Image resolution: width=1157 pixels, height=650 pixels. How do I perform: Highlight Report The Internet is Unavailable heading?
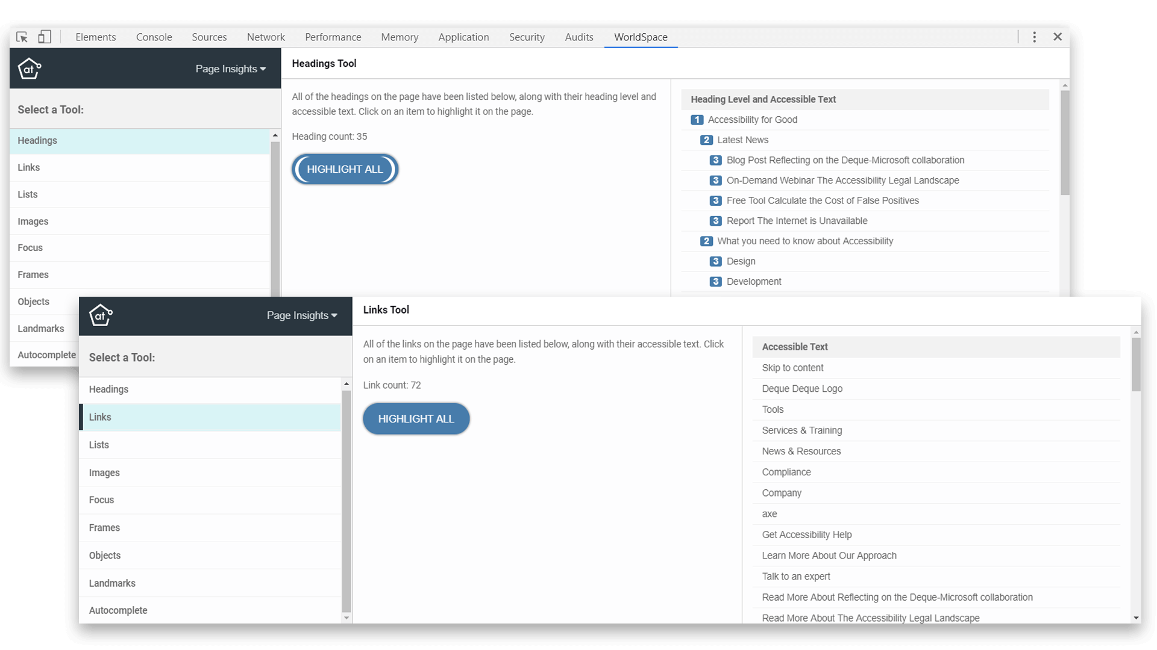tap(865, 221)
